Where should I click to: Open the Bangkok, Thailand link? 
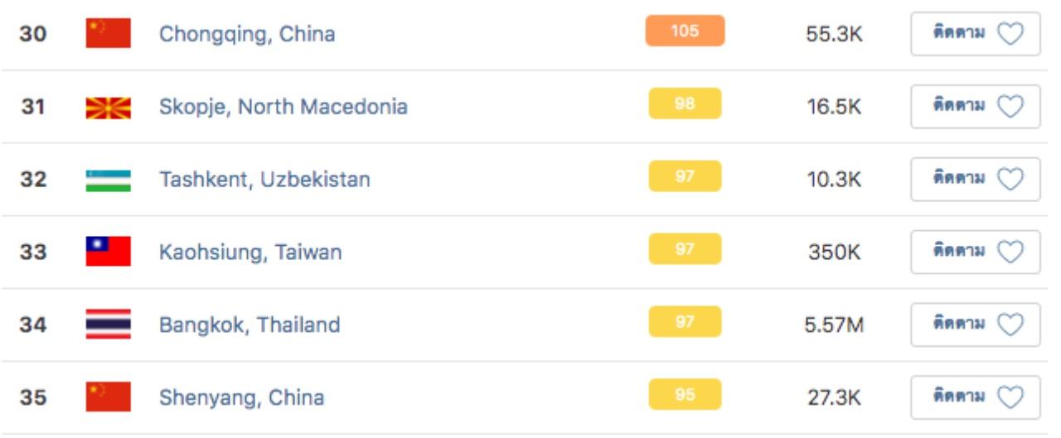click(x=249, y=325)
